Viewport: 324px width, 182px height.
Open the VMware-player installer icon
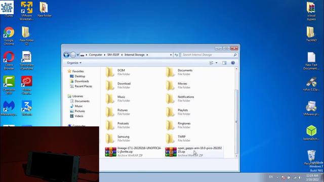(311, 108)
